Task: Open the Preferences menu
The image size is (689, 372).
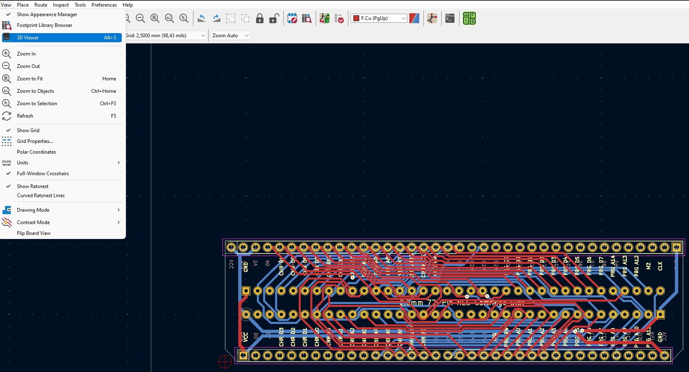Action: (x=104, y=5)
